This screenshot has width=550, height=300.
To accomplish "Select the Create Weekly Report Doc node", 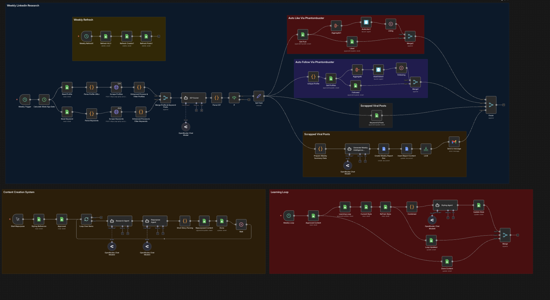I will coord(384,149).
